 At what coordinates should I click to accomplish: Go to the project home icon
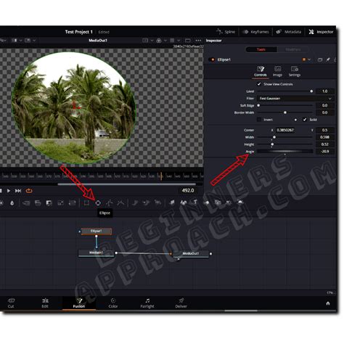point(328,303)
